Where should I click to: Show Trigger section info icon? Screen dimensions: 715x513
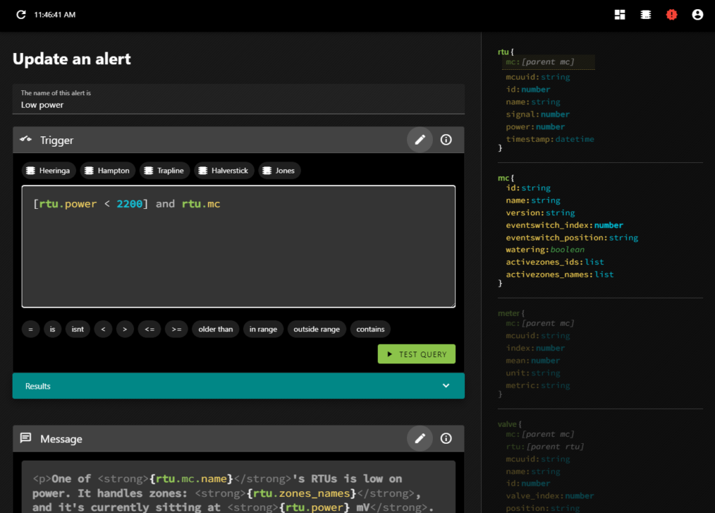coord(446,140)
